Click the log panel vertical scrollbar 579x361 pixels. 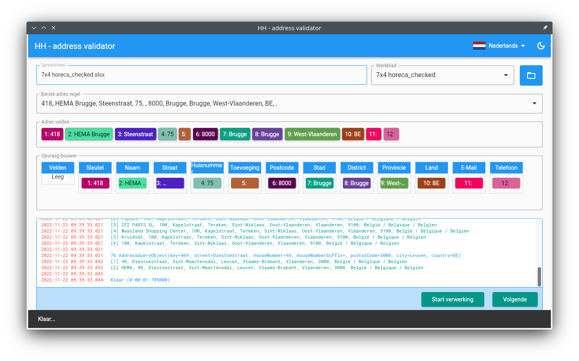click(539, 277)
